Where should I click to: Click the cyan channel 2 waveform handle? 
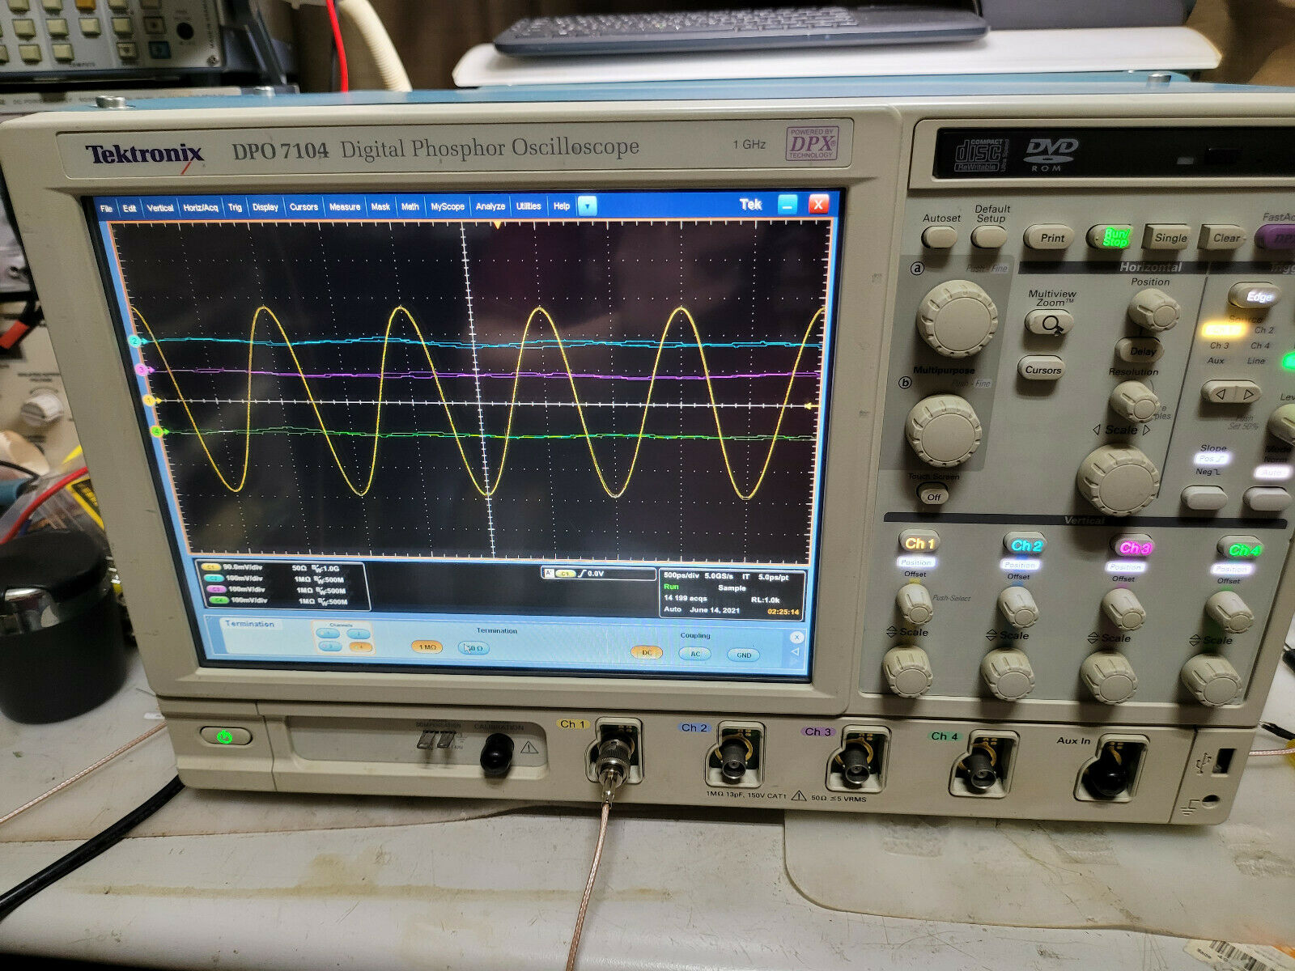[x=136, y=341]
